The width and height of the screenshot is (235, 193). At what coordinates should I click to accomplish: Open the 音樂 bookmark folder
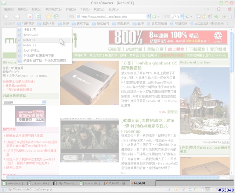tap(63, 24)
